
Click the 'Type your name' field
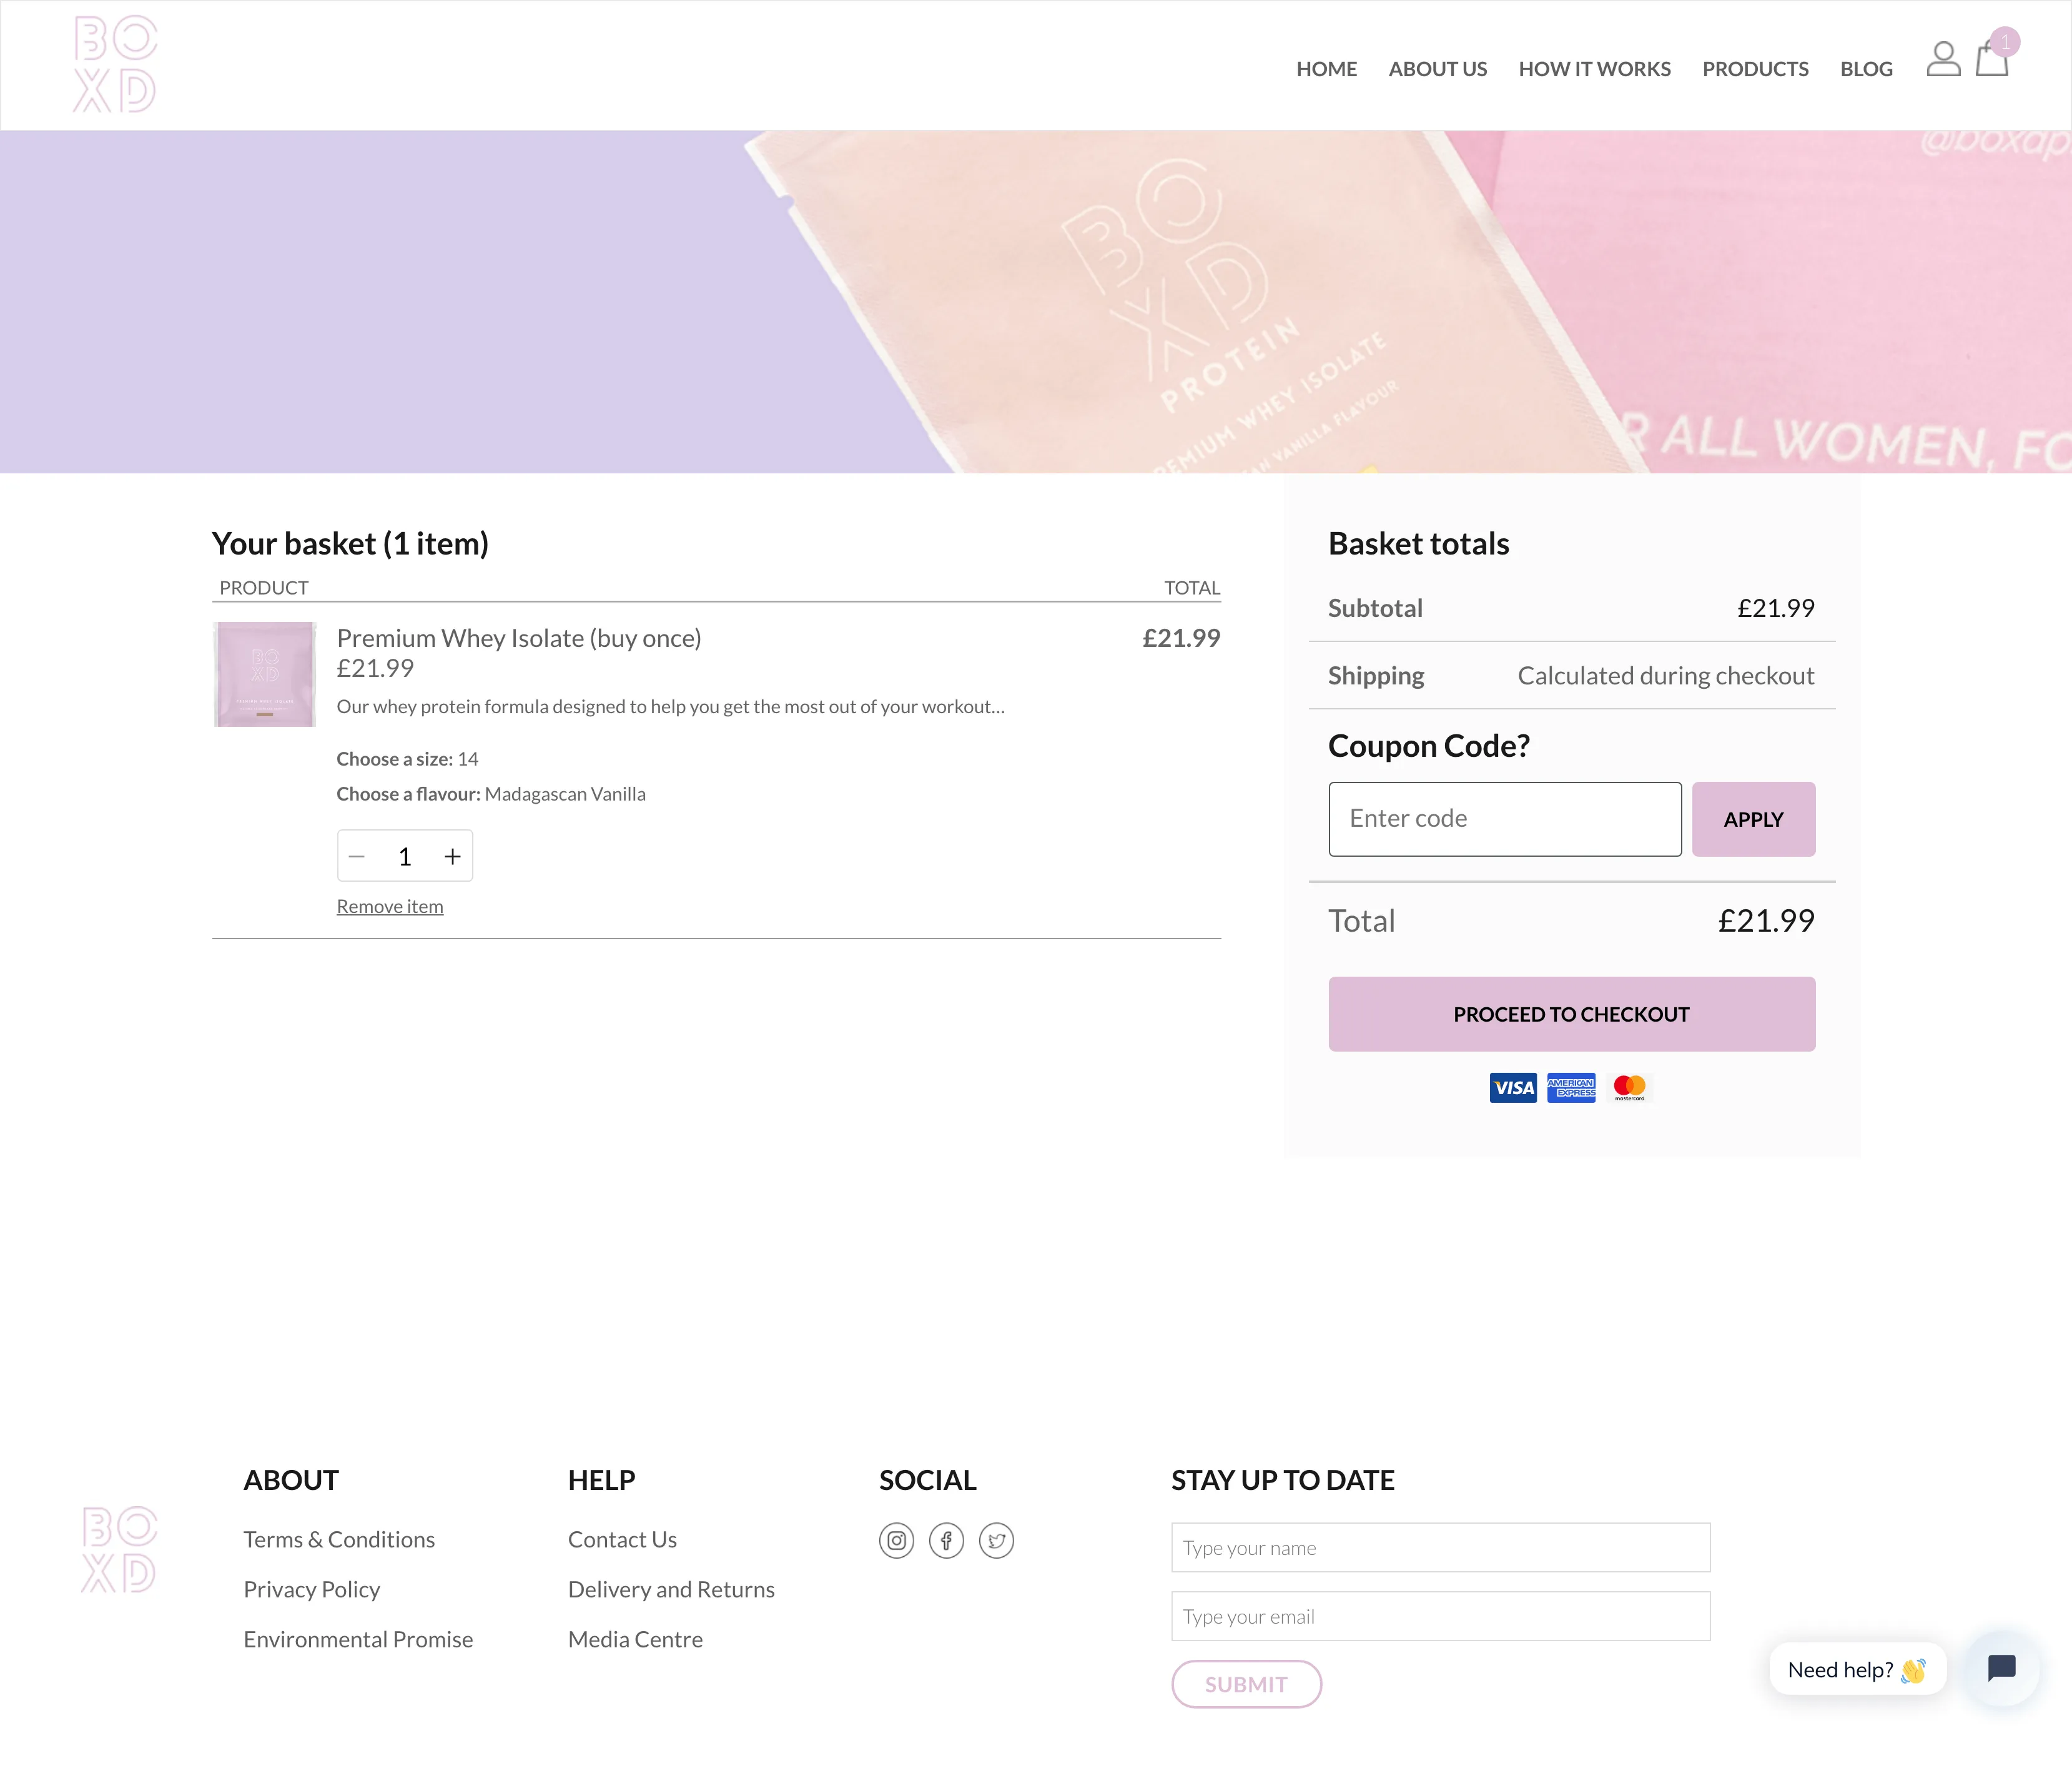[1440, 1547]
